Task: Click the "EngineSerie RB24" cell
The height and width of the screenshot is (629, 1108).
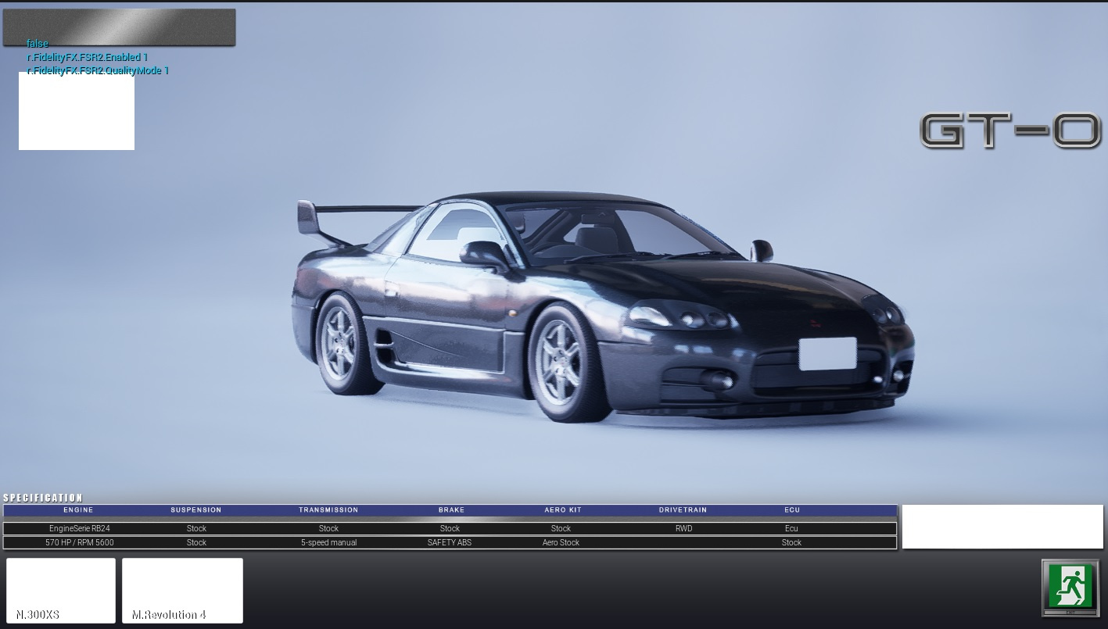Action: pyautogui.click(x=79, y=529)
